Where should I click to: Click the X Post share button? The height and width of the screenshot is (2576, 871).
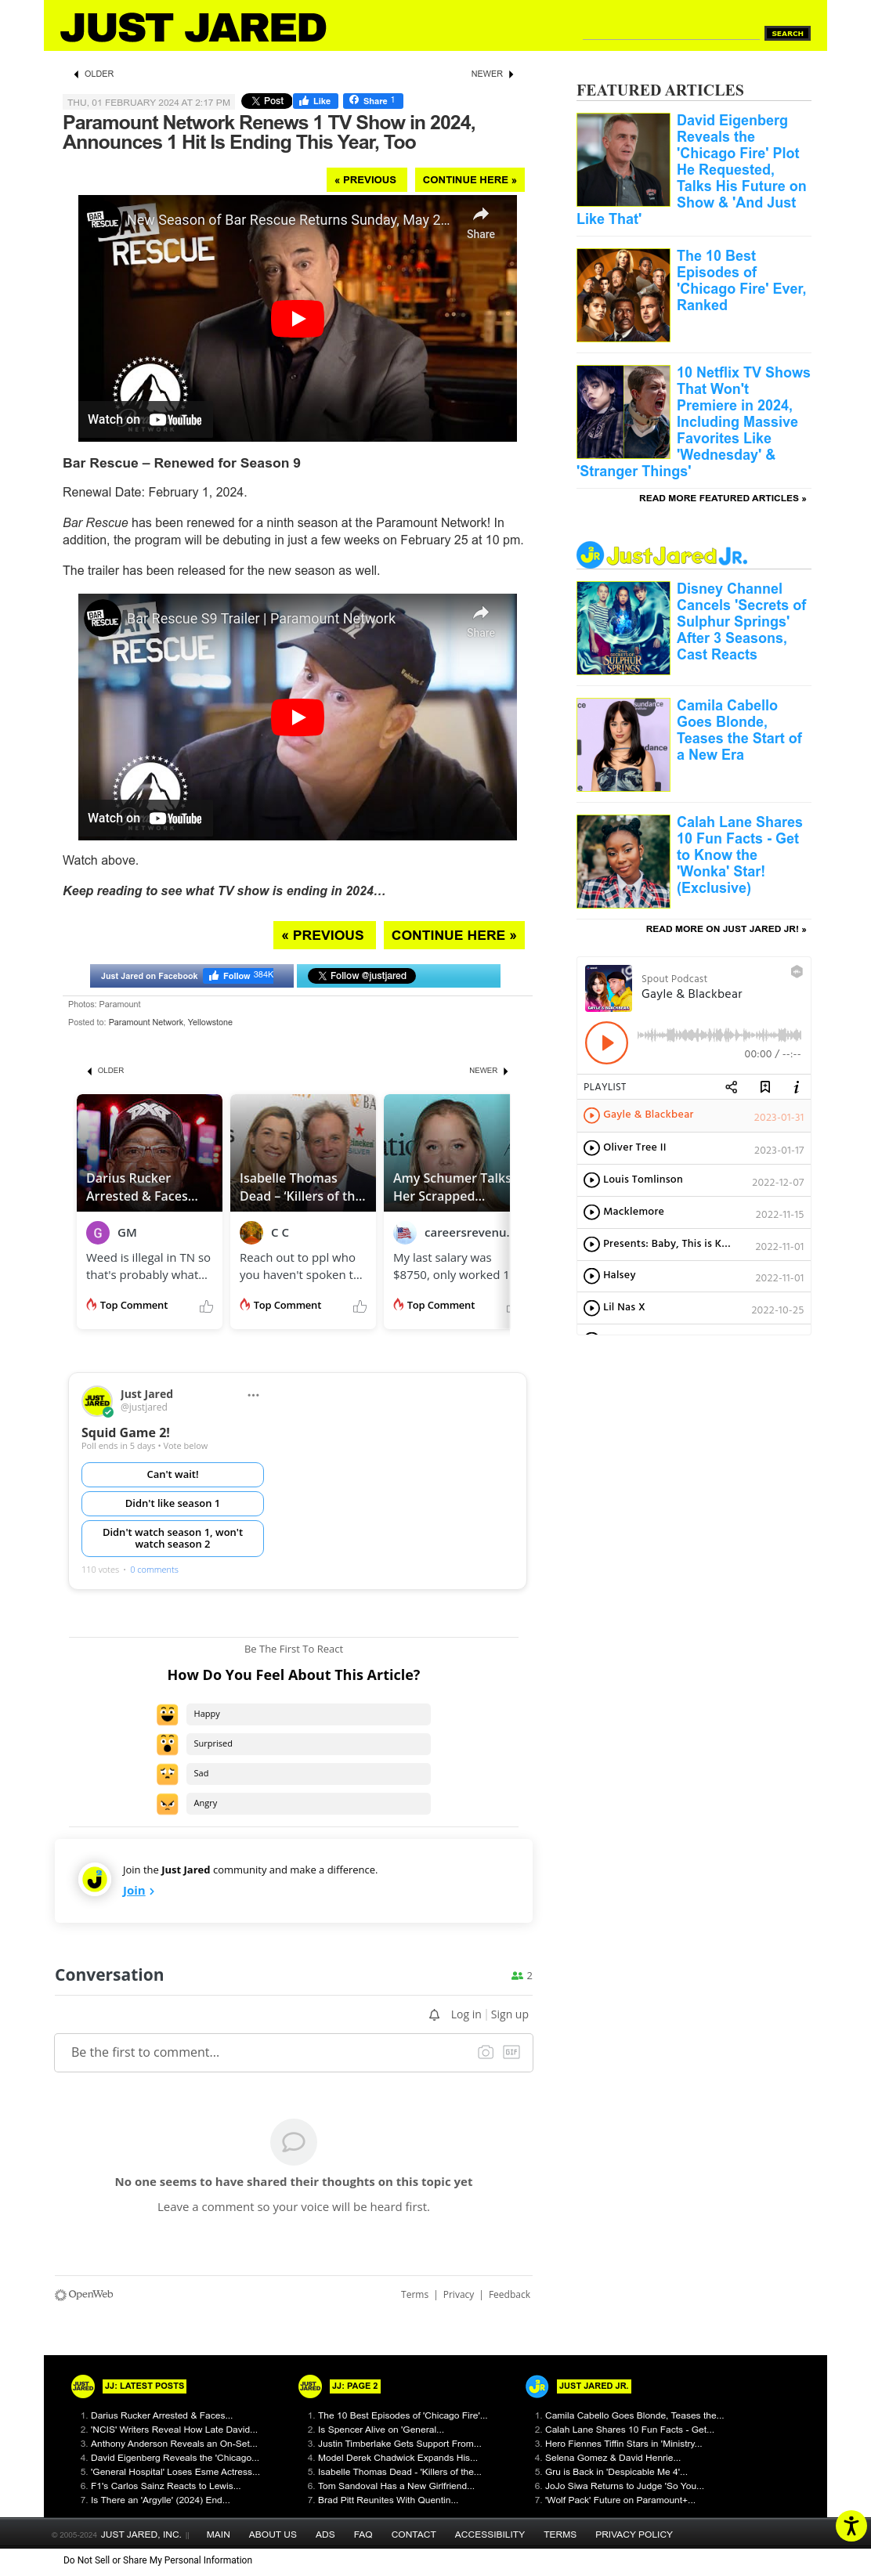point(267,101)
